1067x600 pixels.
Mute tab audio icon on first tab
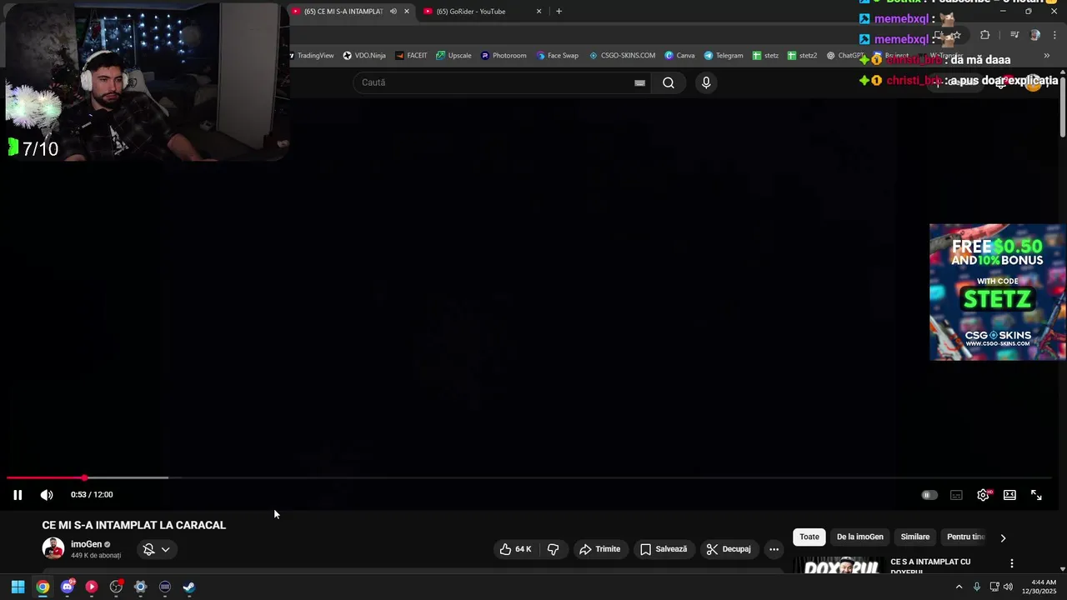pos(393,12)
